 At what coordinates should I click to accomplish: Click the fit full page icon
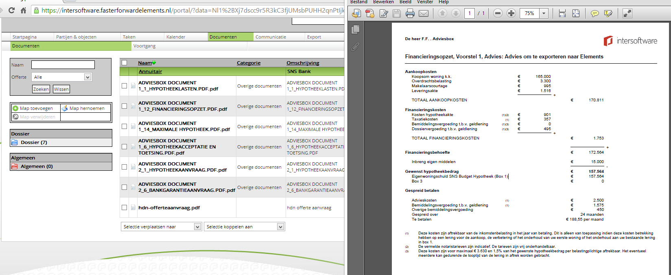pyautogui.click(x=576, y=13)
